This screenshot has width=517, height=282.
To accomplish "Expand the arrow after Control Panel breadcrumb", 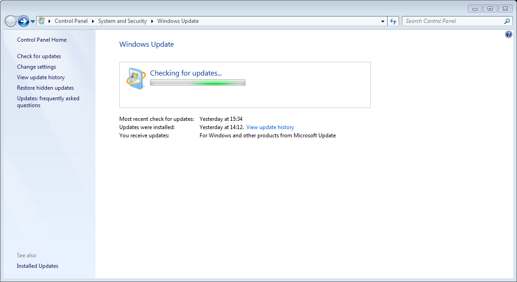I will click(93, 21).
